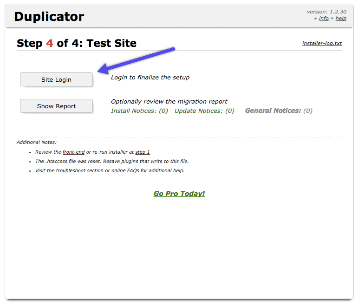
Task: Open the troubleshoot section link
Action: pyautogui.click(x=71, y=170)
